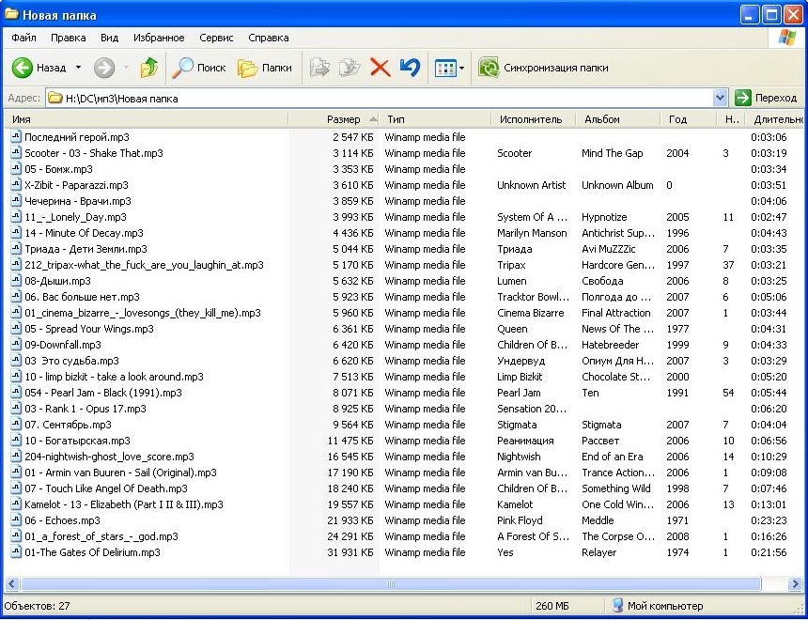Select file 01 - Armin van Buuren - Sail (Original).mp3
This screenshot has width=808, height=620.
[120, 473]
